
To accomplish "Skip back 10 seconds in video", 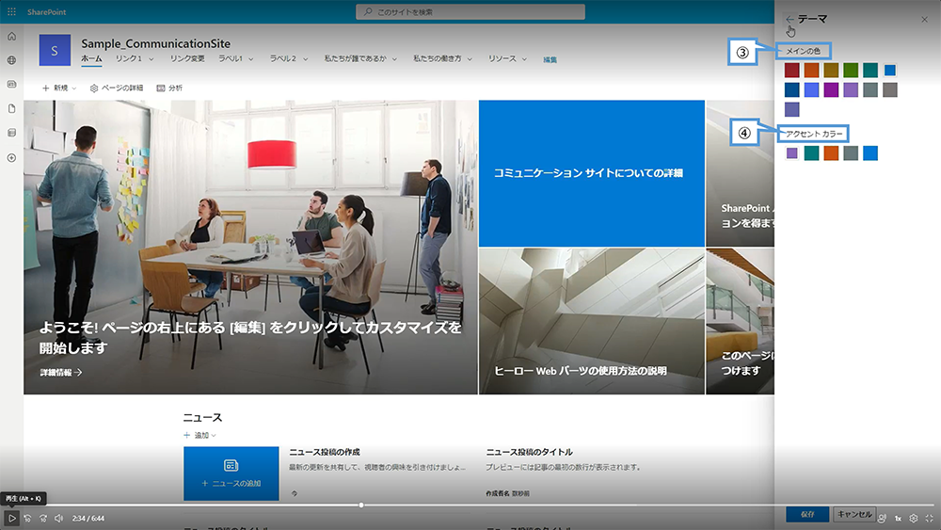I will pos(27,518).
